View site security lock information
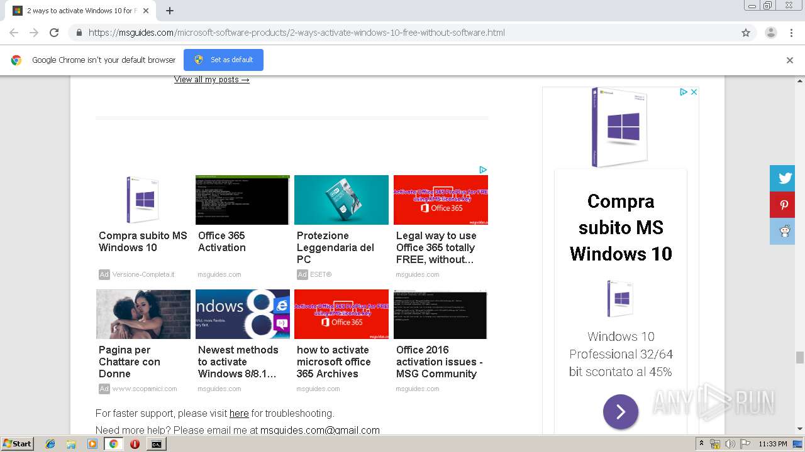The width and height of the screenshot is (805, 452). pyautogui.click(x=79, y=33)
